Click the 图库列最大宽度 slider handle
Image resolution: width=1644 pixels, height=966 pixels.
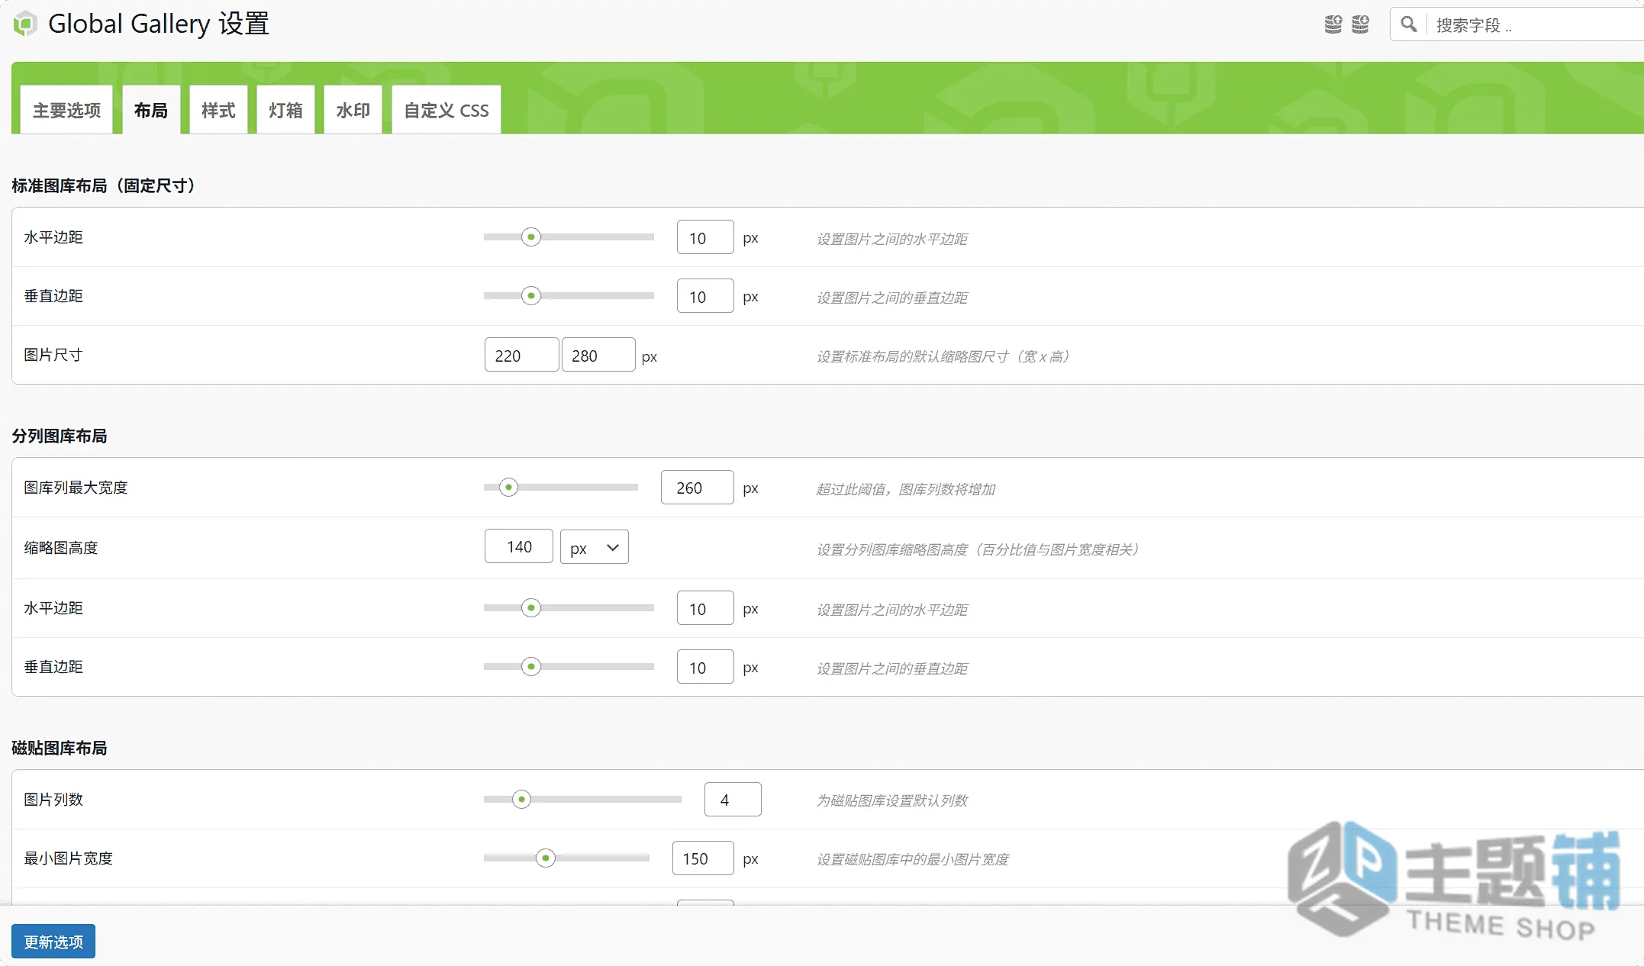[508, 488]
